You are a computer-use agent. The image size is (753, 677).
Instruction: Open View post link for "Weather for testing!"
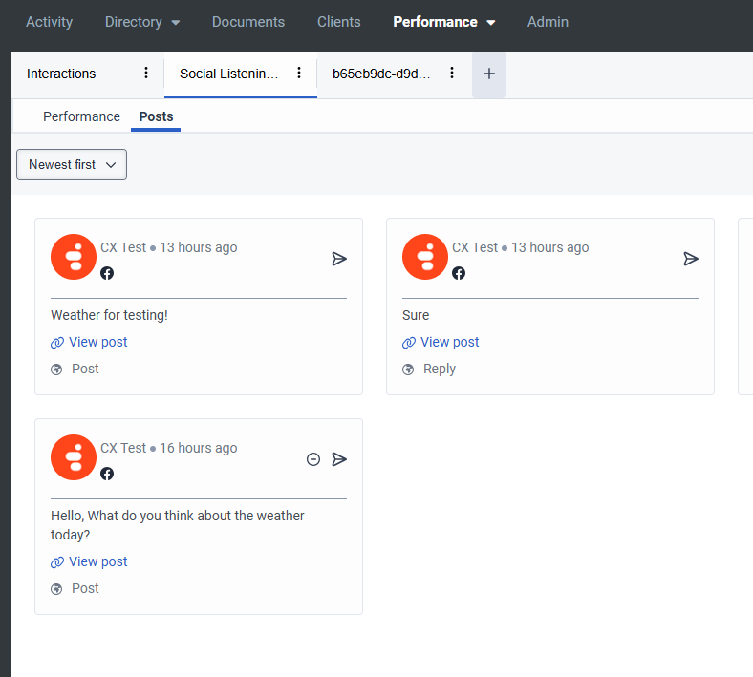[97, 342]
